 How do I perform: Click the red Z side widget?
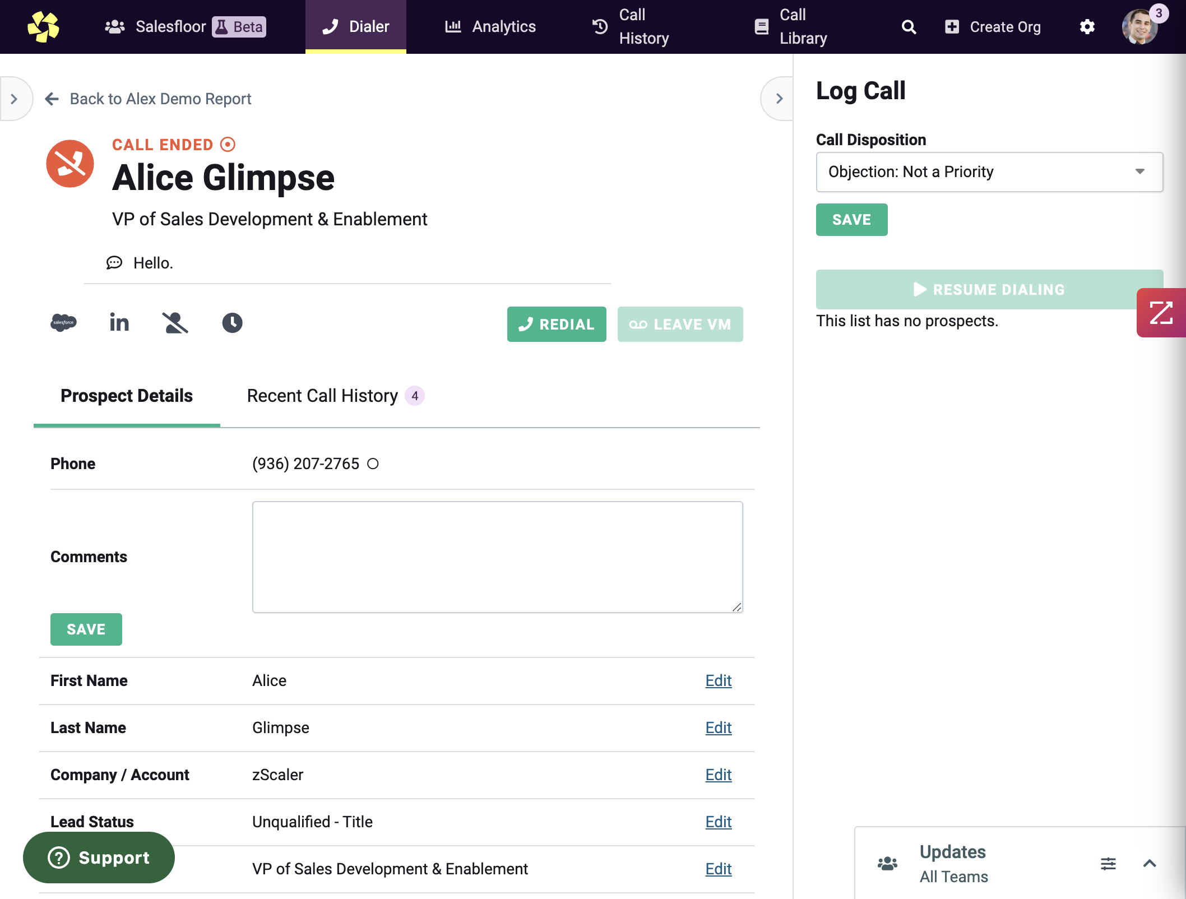coord(1161,313)
